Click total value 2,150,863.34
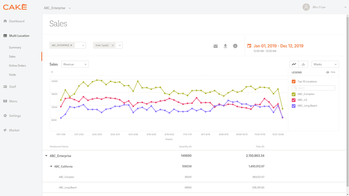Viewport: 349px width, 196px height. click(255, 156)
